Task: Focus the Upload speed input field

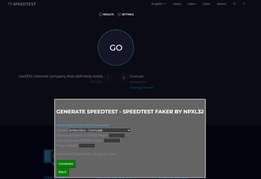Action: 112,141
